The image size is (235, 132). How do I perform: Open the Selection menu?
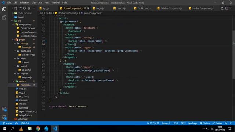click(x=24, y=3)
